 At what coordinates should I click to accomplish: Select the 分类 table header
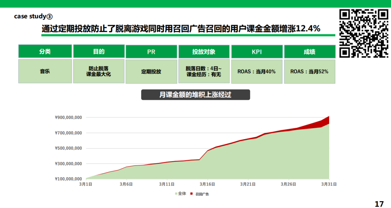tap(45, 51)
